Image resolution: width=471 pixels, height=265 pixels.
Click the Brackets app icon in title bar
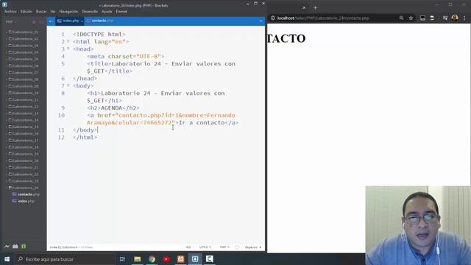coord(4,4)
